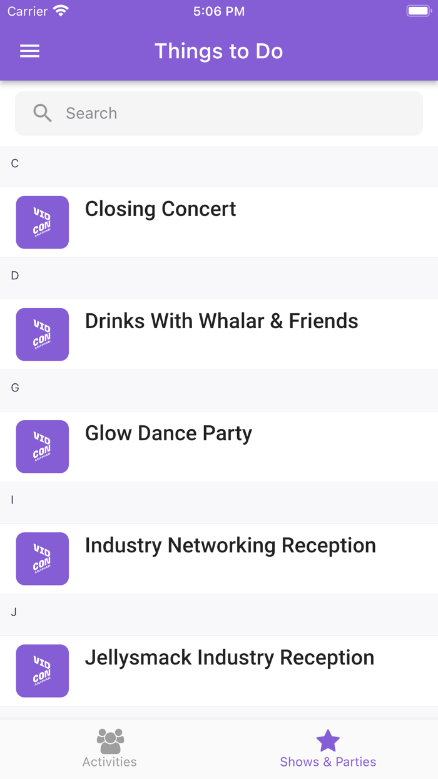Open the hamburger menu
Screen dimensions: 438x779
point(29,51)
